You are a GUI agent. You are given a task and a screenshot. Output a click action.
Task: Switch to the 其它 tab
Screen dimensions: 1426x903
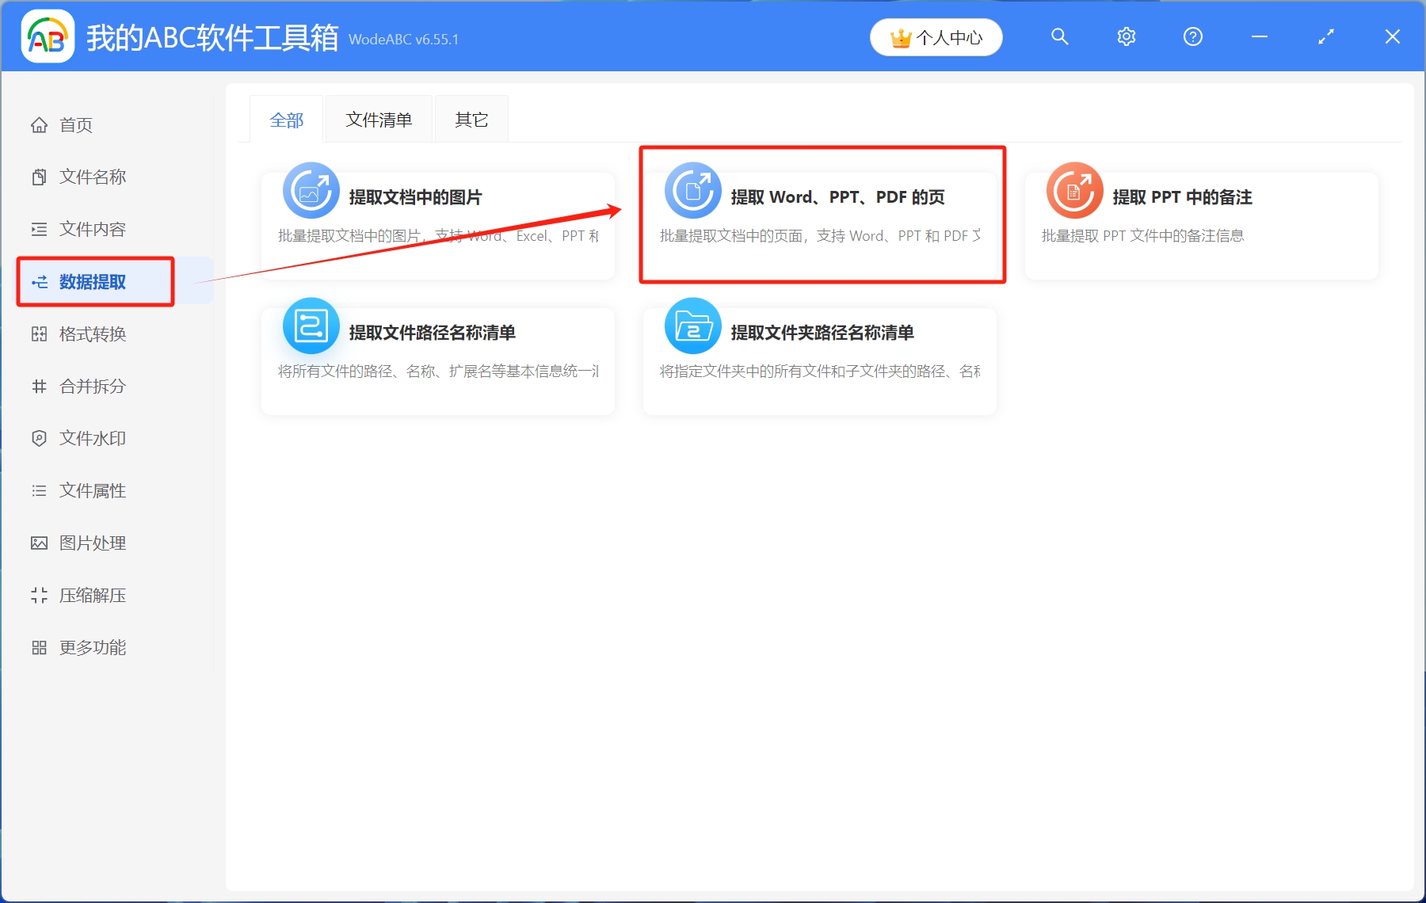(x=471, y=119)
